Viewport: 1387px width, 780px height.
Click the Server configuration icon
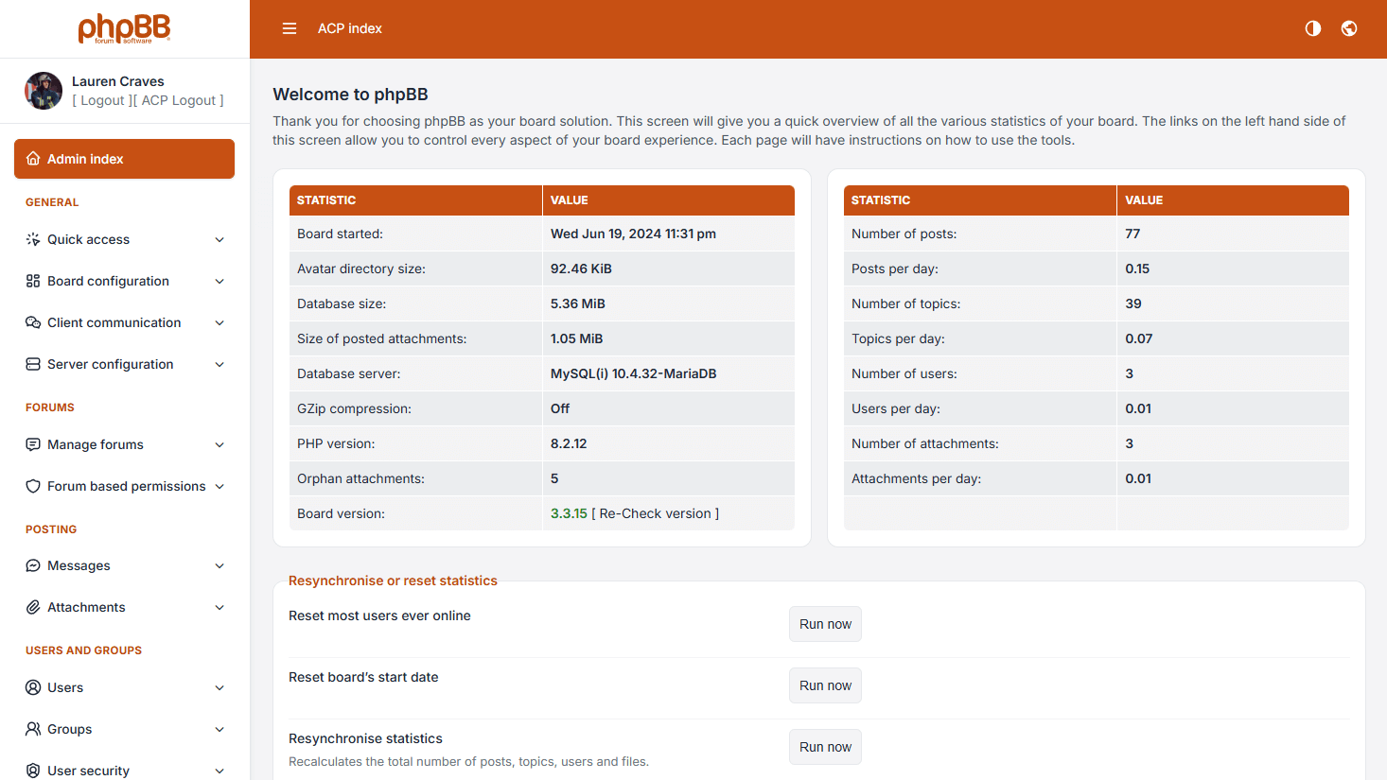(33, 364)
